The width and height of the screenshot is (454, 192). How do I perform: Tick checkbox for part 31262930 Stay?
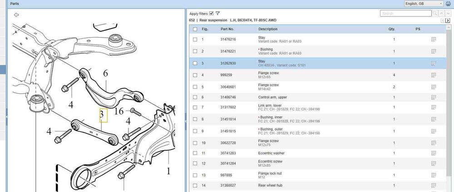195,63
